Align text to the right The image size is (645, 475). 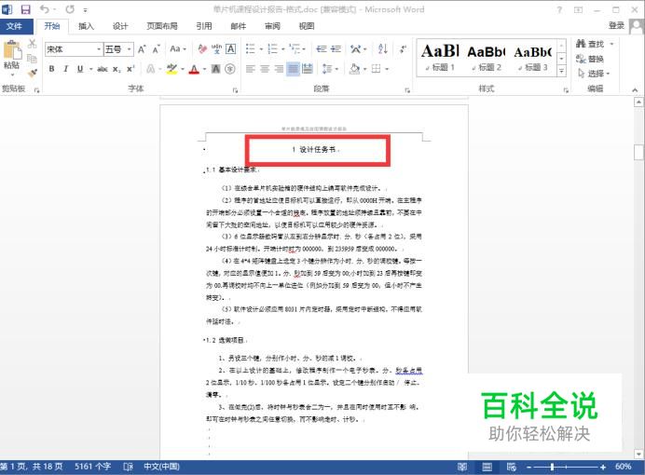279,69
